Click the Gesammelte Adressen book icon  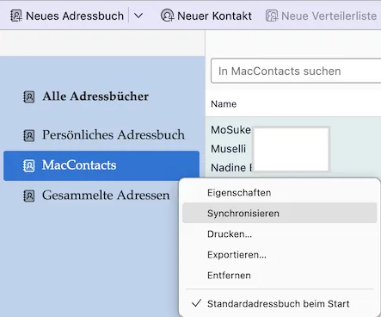[x=29, y=196]
